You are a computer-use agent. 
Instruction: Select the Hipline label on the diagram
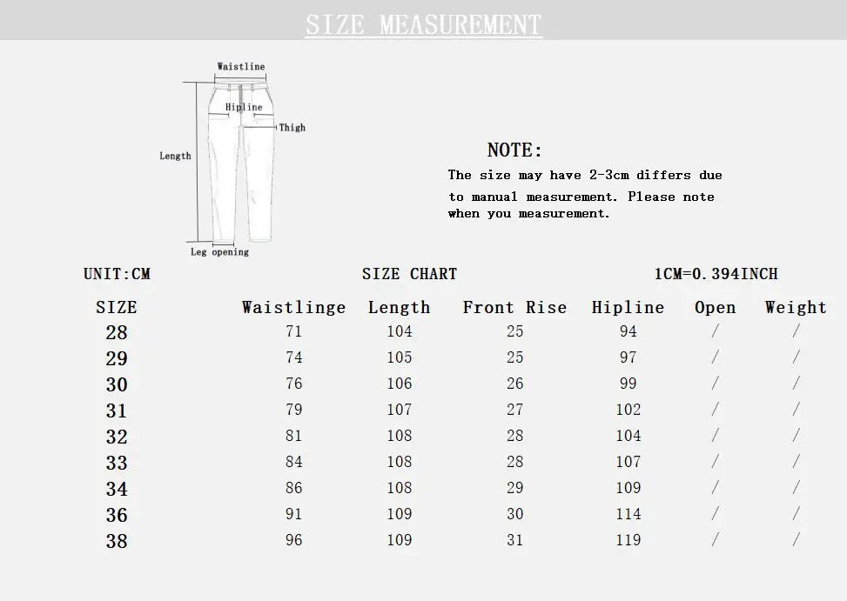pyautogui.click(x=244, y=107)
